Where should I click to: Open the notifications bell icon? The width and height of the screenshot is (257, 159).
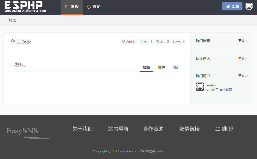pyautogui.click(x=89, y=7)
